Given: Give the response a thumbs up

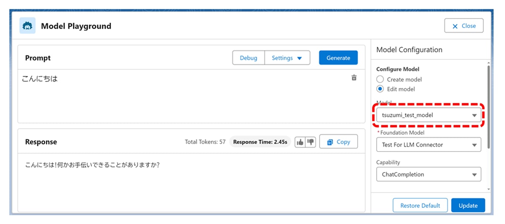Looking at the screenshot, I should (300, 142).
